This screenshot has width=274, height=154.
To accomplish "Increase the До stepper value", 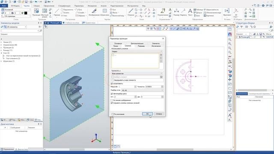I will pyautogui.click(x=162, y=96).
